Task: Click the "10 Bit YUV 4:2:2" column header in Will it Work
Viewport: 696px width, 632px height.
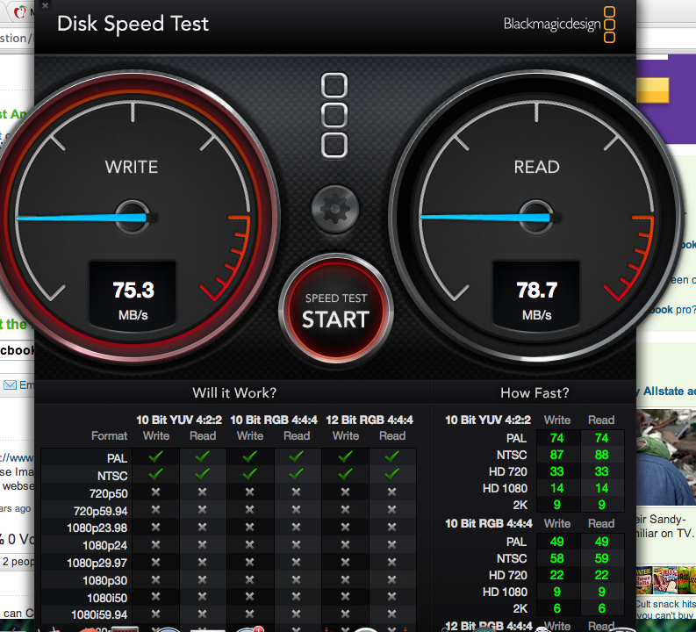Action: (x=179, y=420)
